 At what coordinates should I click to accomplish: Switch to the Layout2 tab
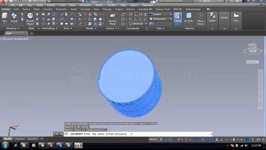(x=32, y=139)
